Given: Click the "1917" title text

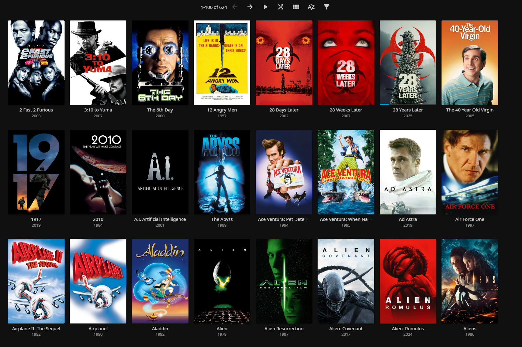Looking at the screenshot, I should tap(36, 219).
